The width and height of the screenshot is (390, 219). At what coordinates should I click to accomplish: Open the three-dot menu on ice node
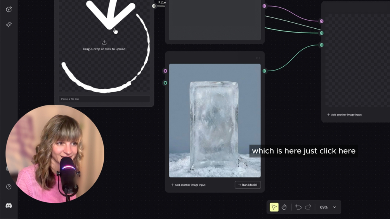click(x=258, y=58)
